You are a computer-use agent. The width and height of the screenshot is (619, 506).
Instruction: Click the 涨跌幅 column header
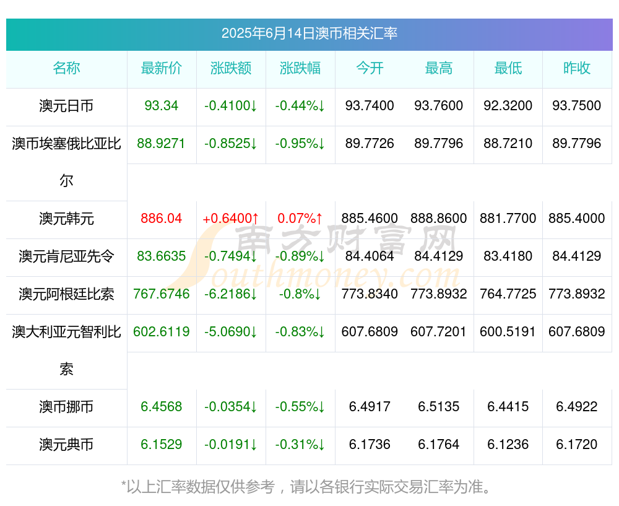[300, 68]
